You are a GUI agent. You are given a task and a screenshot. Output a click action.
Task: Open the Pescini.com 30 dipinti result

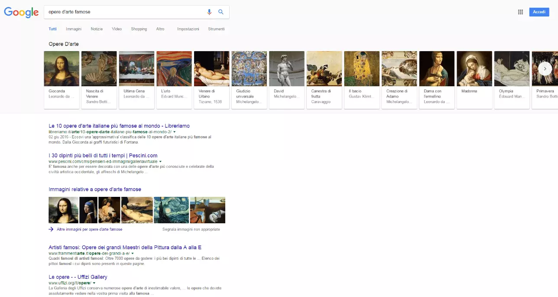(103, 155)
